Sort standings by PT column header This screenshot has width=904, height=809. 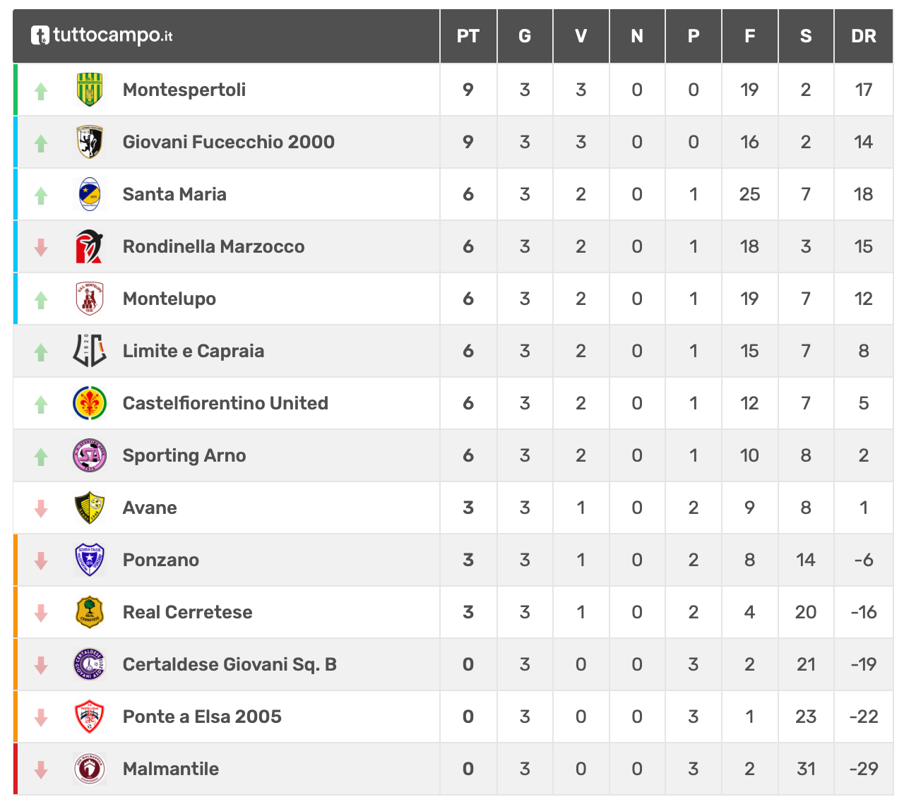tap(468, 36)
